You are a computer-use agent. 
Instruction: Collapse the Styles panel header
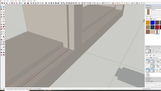[153, 47]
